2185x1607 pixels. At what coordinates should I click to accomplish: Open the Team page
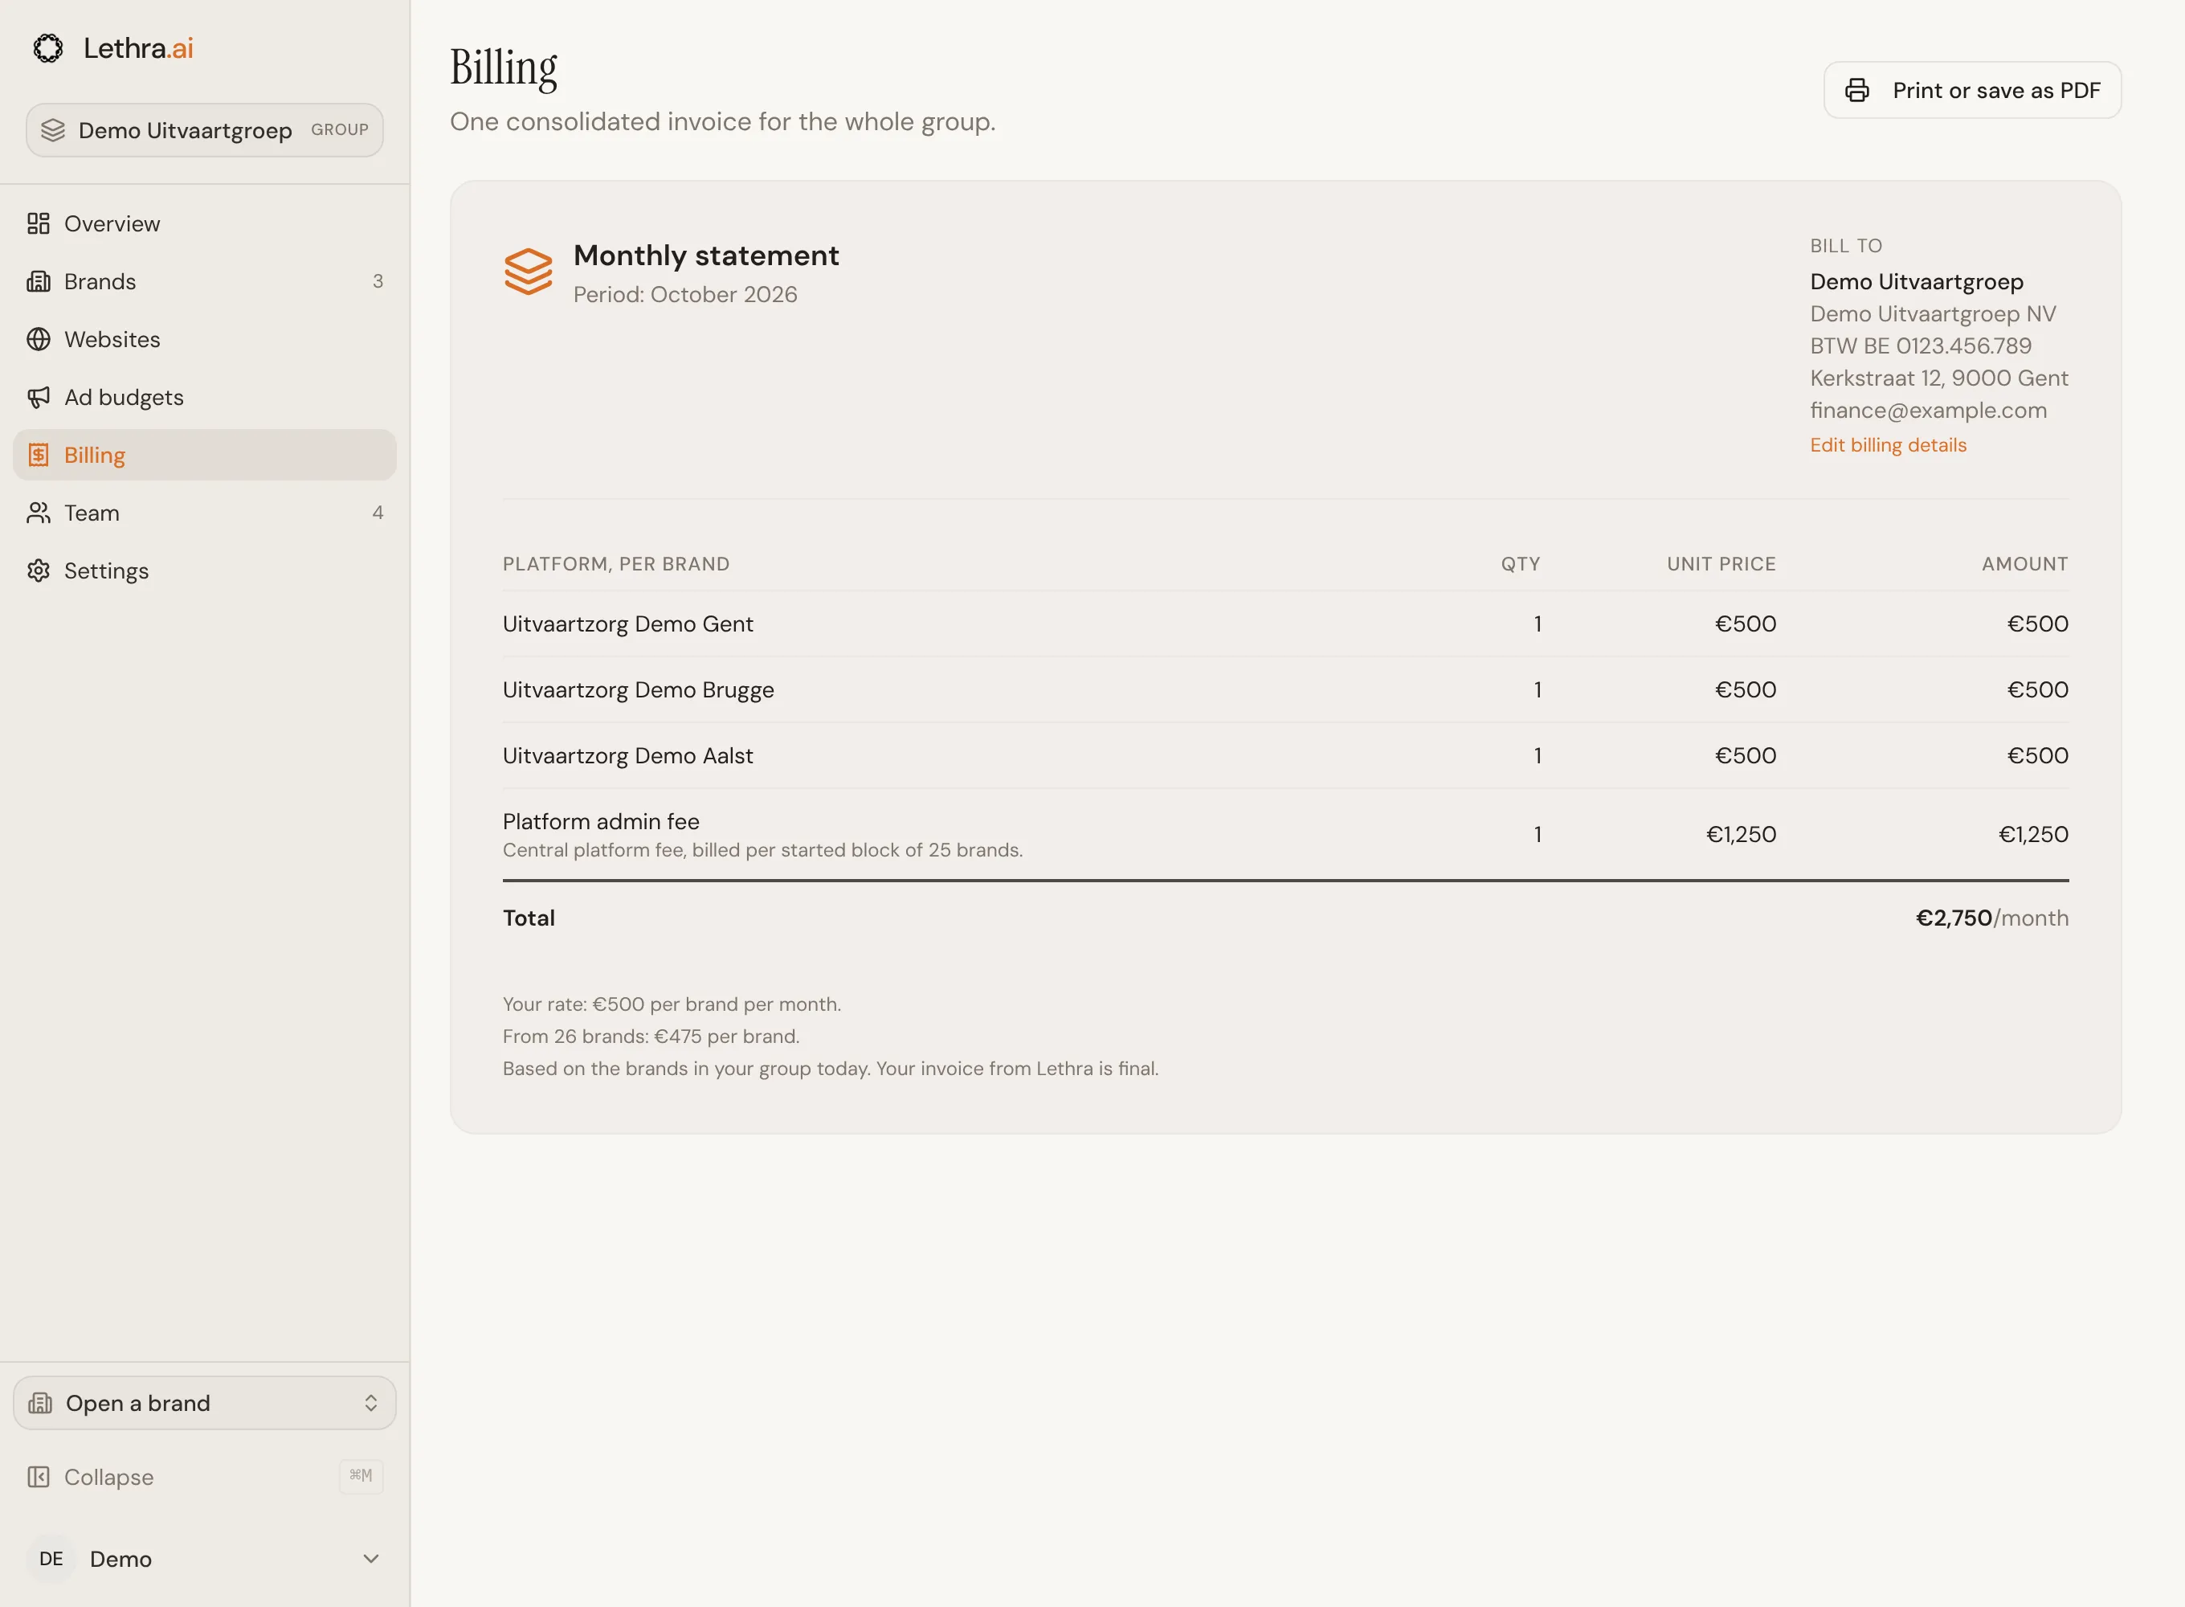[204, 513]
